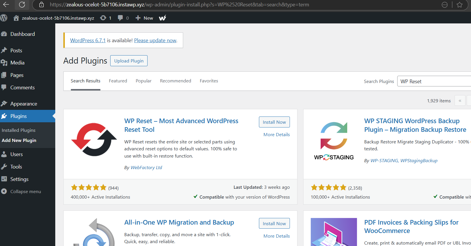Select the Add New Plugin submenu item
Screen dimensions: 471x246
pyautogui.click(x=19, y=140)
